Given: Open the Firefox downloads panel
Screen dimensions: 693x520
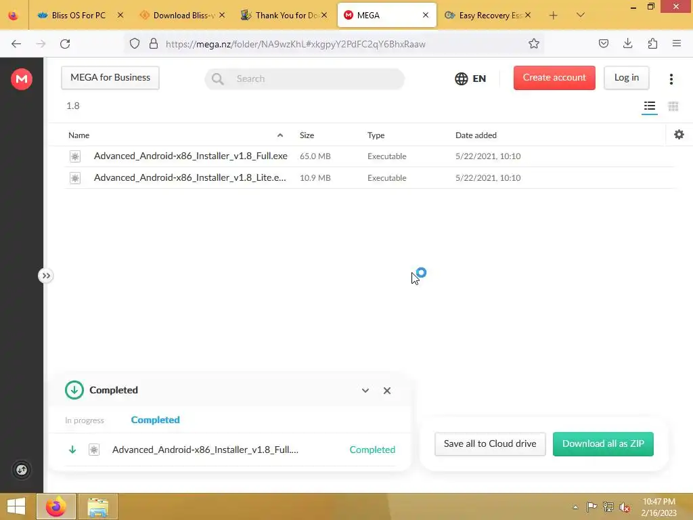Looking at the screenshot, I should 627,43.
